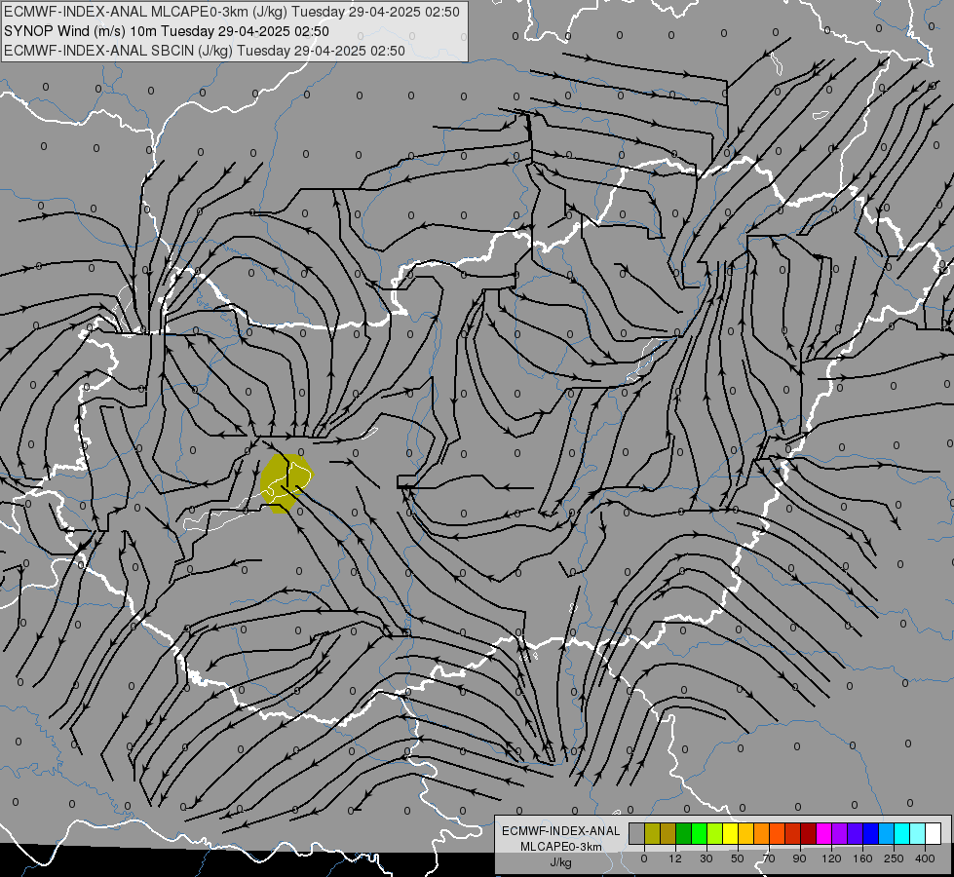Viewport: 954px width, 877px height.
Task: Click the dark green legend swatch
Action: [x=684, y=833]
